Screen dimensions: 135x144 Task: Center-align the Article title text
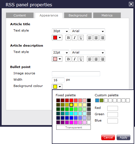[x=96, y=38]
